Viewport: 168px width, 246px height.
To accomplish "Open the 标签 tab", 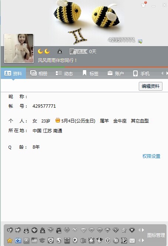I will coord(91,73).
